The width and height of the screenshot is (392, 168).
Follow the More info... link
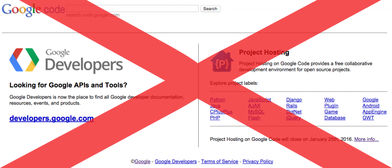[x=366, y=139]
